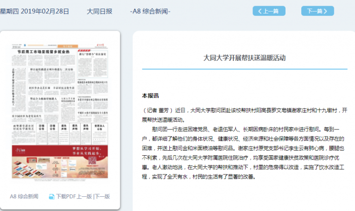Open the previous article with 上一篇 button
Screen dimensions: 355x211
tap(265, 11)
